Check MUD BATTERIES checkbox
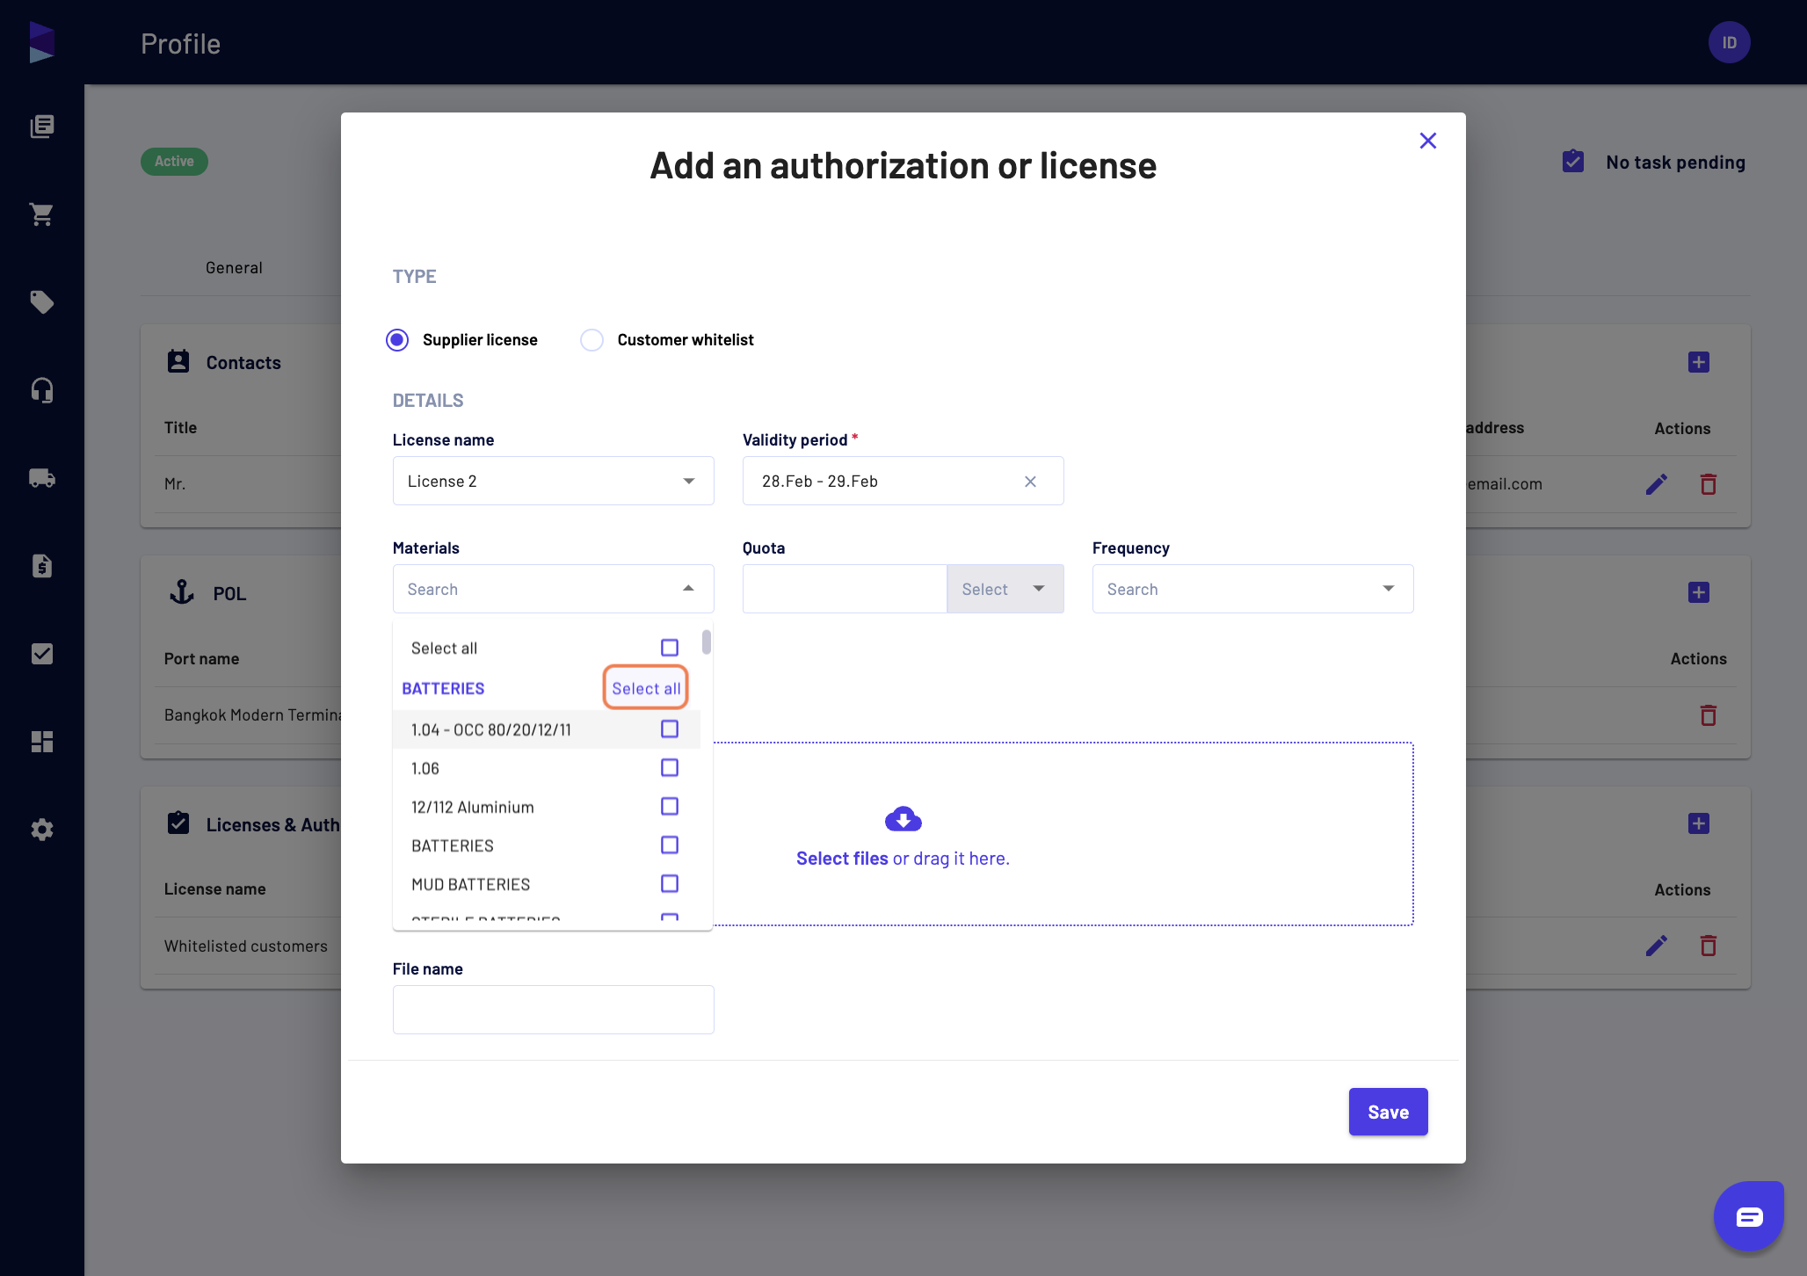Screen dimensions: 1807x1276 coord(669,884)
